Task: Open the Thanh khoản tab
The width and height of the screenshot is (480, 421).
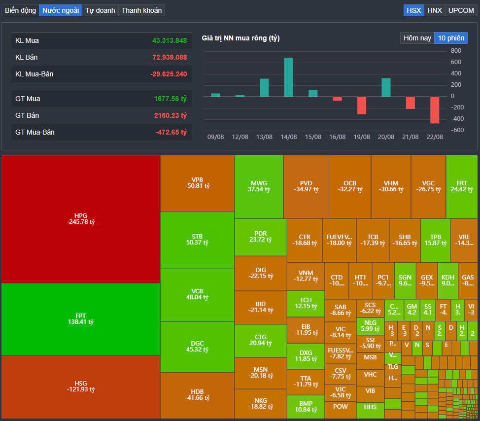Action: point(141,10)
